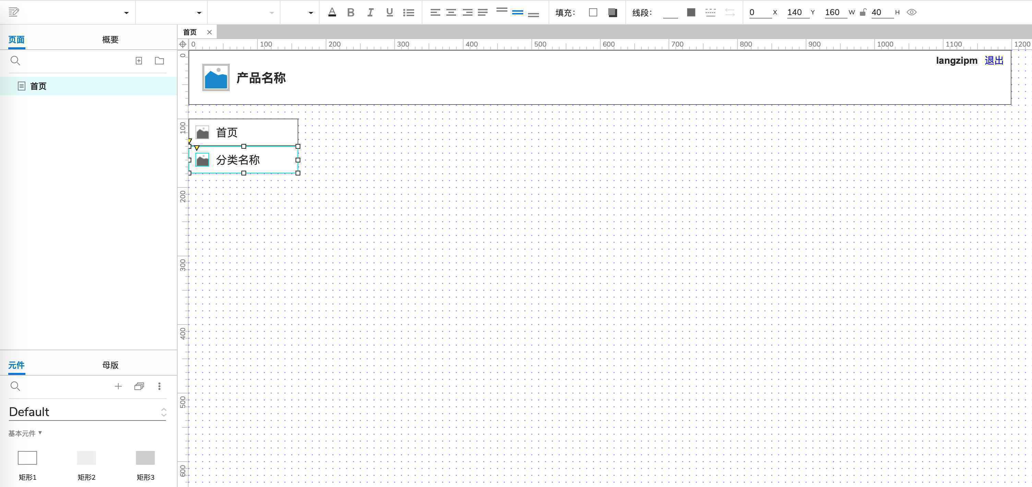This screenshot has width=1032, height=487.
Task: Select the 产品名称 title text
Action: pos(261,77)
